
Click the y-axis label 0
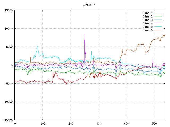12,65
